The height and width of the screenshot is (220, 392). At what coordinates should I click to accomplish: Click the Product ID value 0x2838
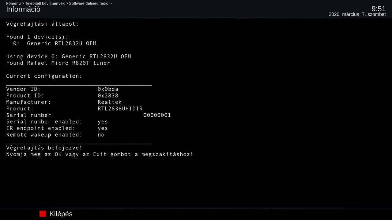click(x=108, y=96)
